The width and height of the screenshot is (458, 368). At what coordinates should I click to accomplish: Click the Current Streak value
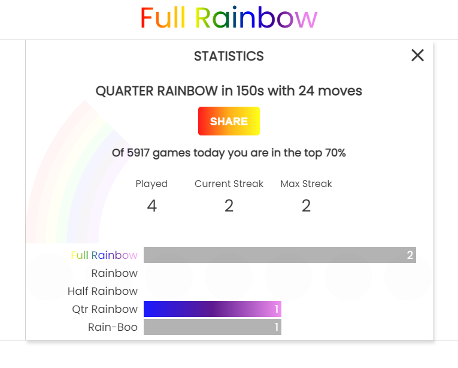coord(229,206)
